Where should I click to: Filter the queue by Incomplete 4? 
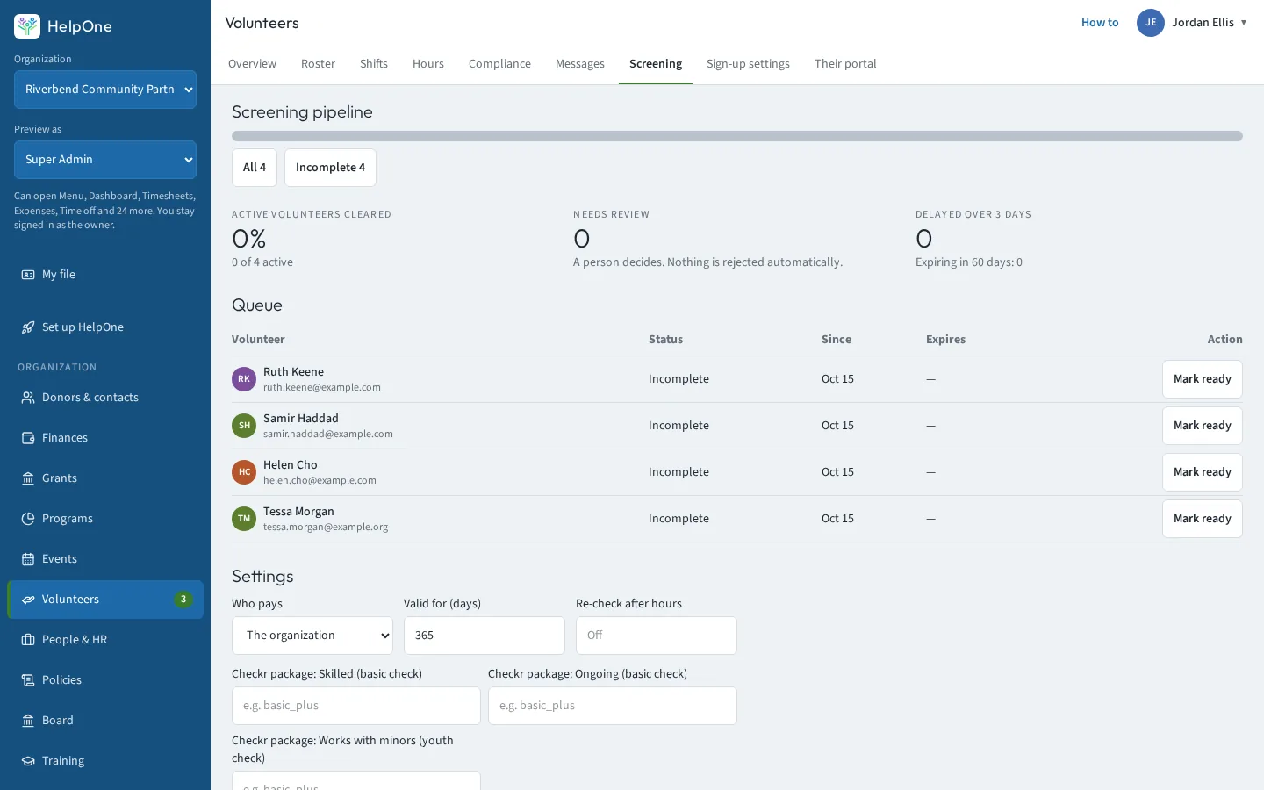[x=330, y=168]
